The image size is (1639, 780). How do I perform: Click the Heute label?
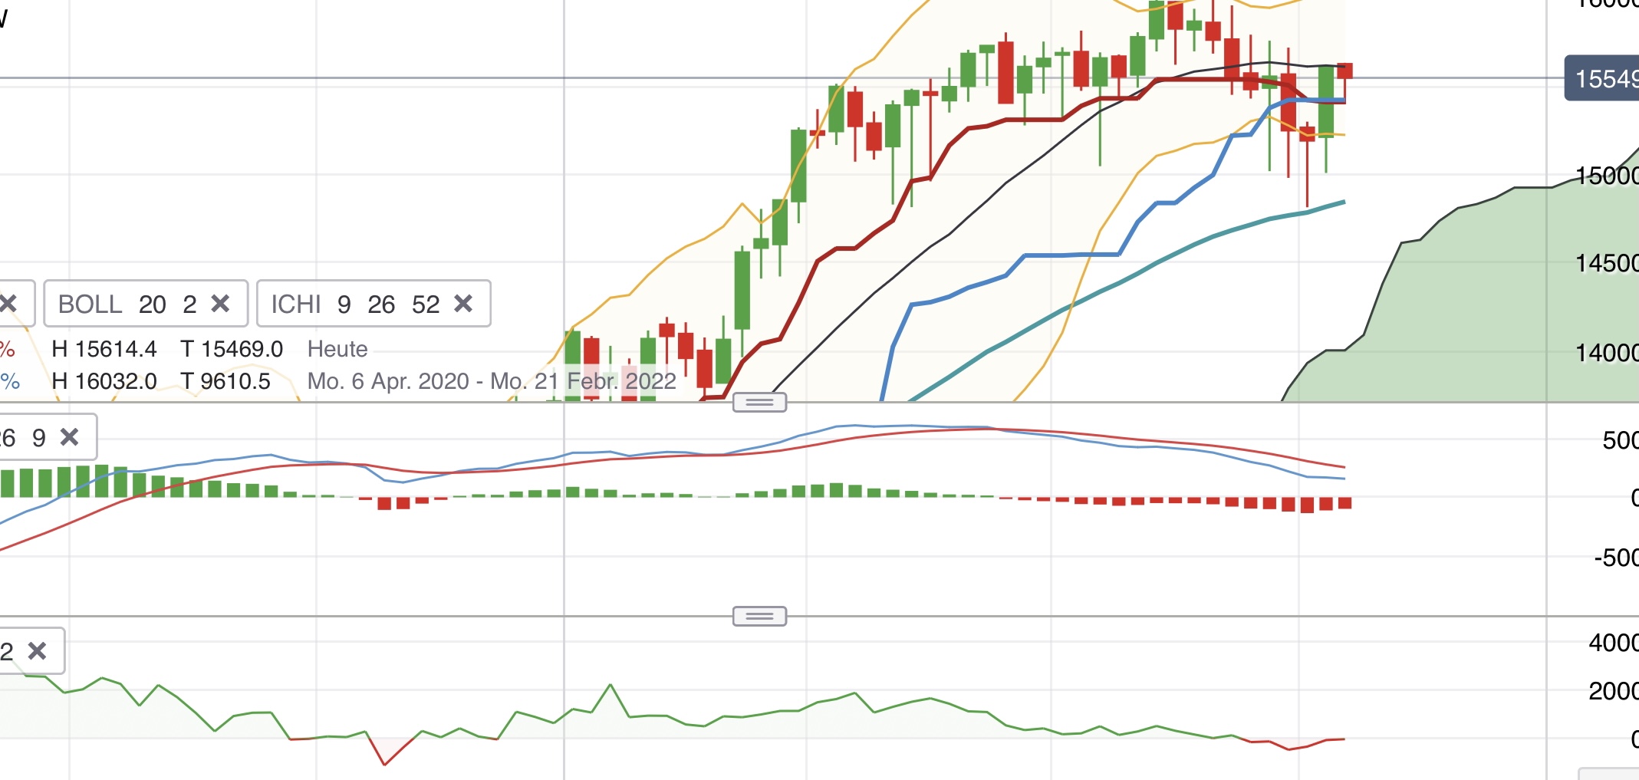pos(337,349)
